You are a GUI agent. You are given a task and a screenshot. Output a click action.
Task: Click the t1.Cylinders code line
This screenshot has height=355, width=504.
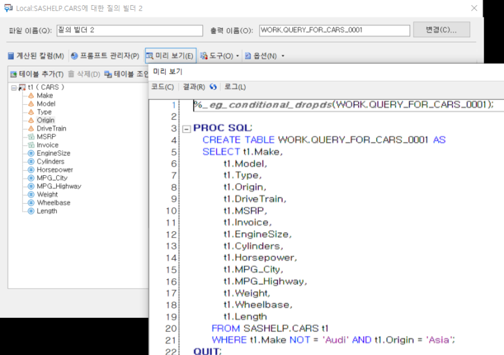click(253, 246)
